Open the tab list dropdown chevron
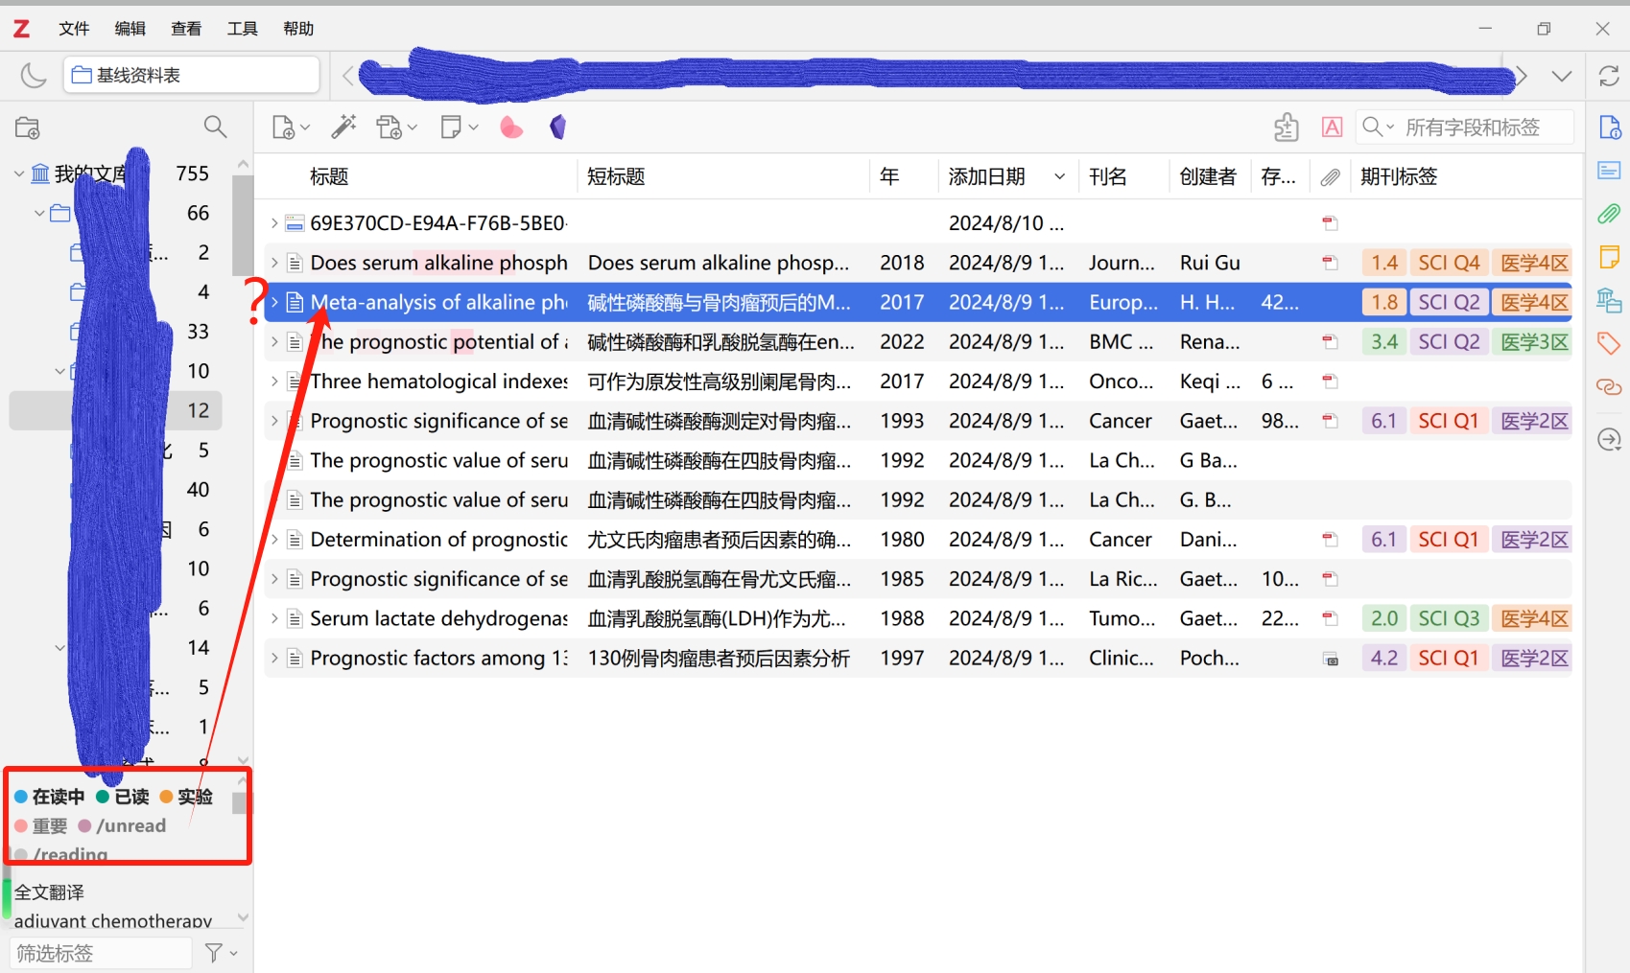Image resolution: width=1630 pixels, height=973 pixels. pyautogui.click(x=1562, y=76)
